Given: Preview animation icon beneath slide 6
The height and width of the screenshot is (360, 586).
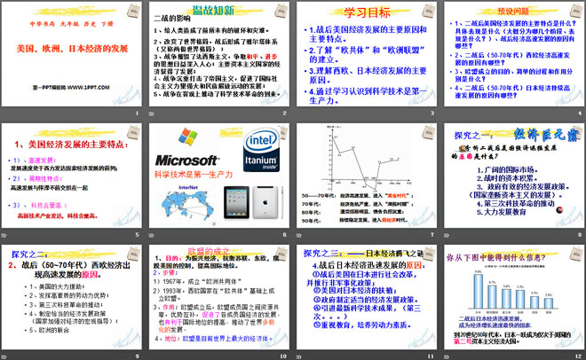Looking at the screenshot, I should click(151, 235).
